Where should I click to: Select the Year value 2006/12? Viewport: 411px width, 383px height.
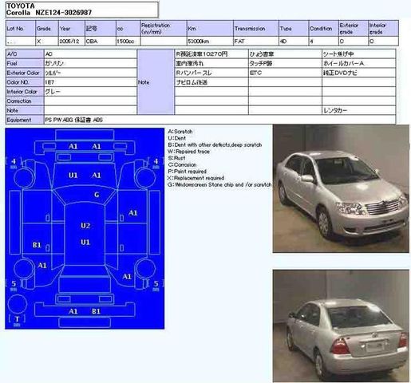(72, 41)
